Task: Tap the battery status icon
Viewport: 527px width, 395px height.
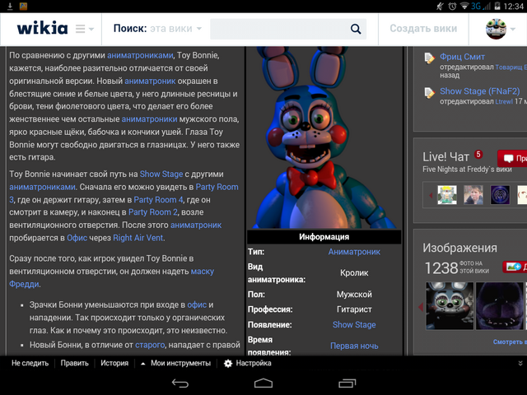Action: pyautogui.click(x=497, y=6)
